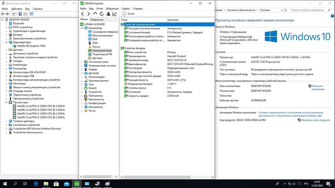Click Windows Start button
335x188 pixels.
(x=5, y=184)
